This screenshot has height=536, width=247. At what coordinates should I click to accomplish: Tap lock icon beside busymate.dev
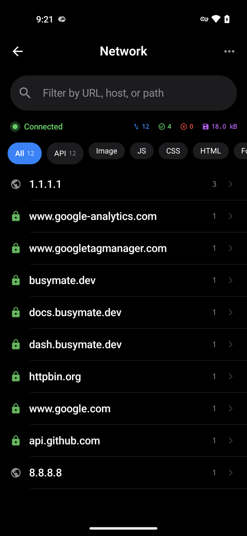(16, 280)
